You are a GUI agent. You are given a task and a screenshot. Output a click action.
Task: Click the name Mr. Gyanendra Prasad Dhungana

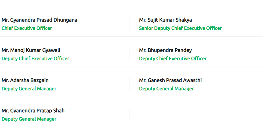pyautogui.click(x=39, y=20)
